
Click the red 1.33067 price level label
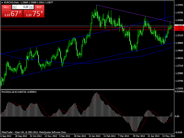pyautogui.click(x=179, y=30)
